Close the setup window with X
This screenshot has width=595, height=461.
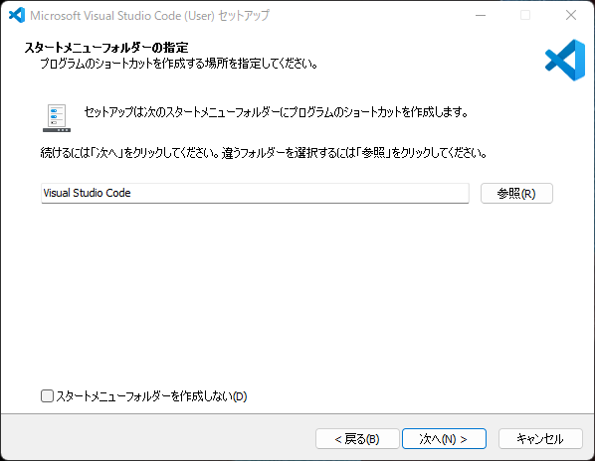pyautogui.click(x=571, y=15)
